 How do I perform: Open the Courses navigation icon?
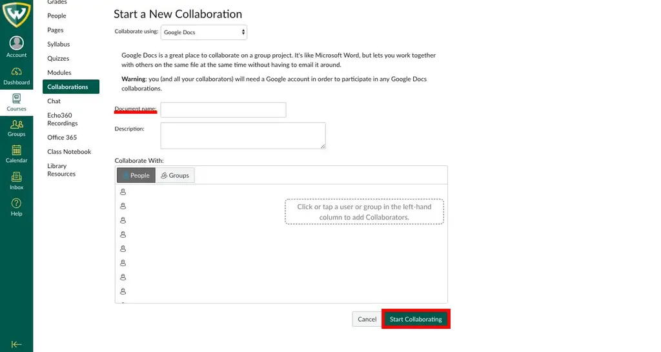coord(16,101)
